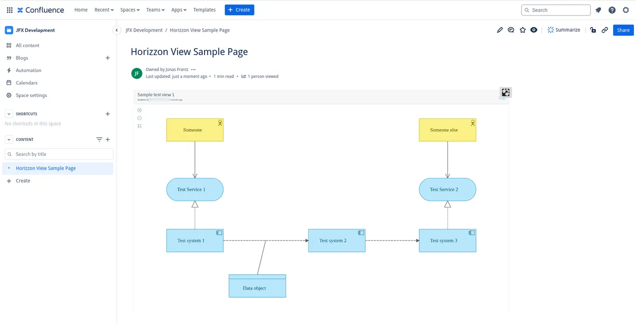
Task: Zoom in on the diagram
Action: click(x=139, y=110)
